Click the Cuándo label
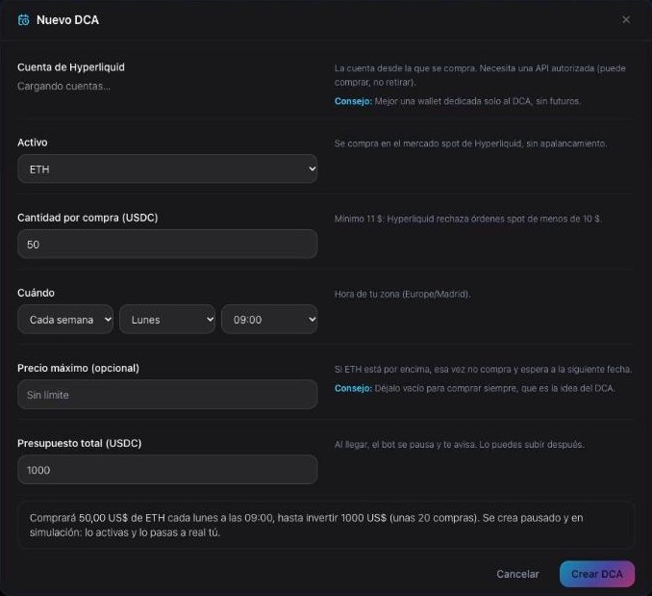The height and width of the screenshot is (596, 652). tap(36, 293)
